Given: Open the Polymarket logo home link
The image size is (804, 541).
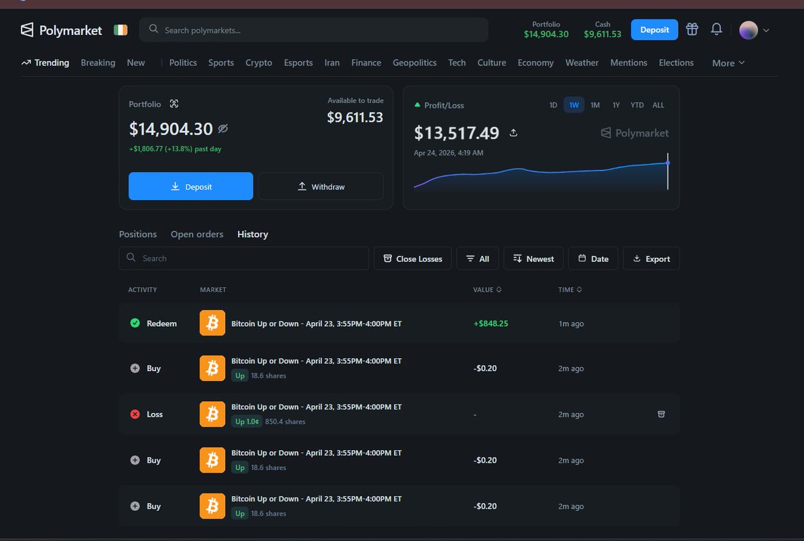Looking at the screenshot, I should pos(61,30).
